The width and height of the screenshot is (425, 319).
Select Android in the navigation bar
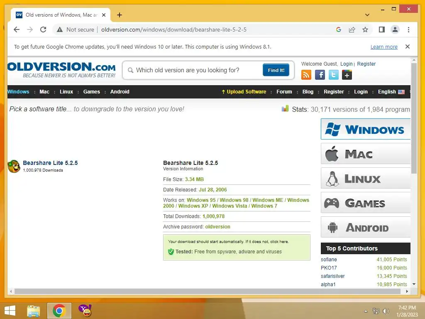120,92
